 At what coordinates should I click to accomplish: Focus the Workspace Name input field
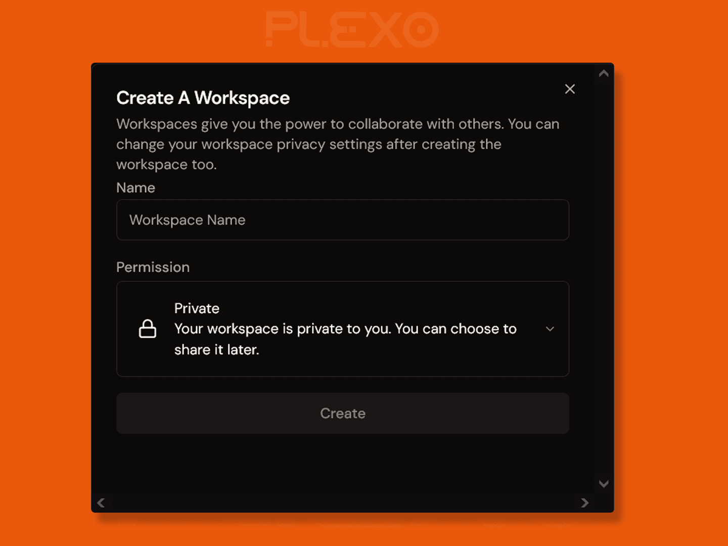click(343, 220)
